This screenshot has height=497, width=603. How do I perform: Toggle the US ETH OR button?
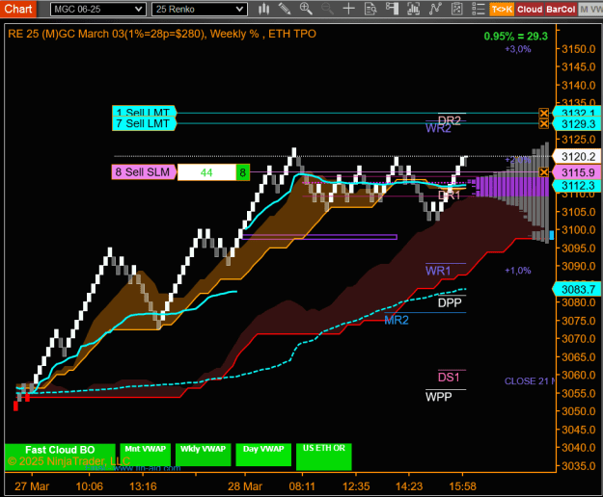pyautogui.click(x=324, y=457)
